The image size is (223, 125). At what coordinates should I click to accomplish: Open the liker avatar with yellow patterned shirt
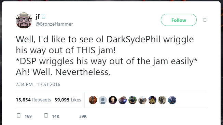[152, 100]
